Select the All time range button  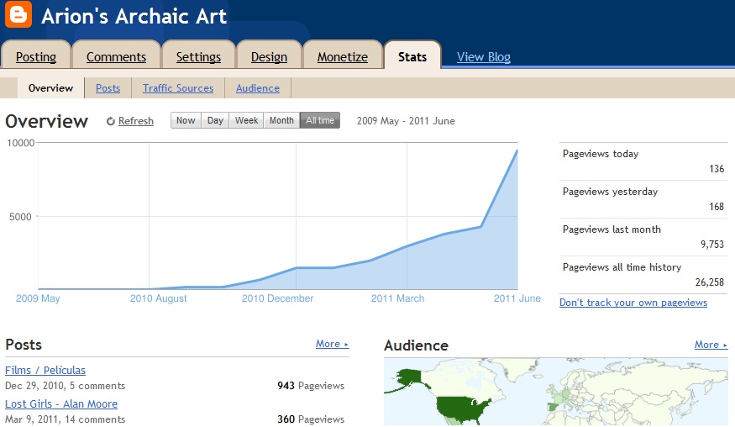(320, 120)
